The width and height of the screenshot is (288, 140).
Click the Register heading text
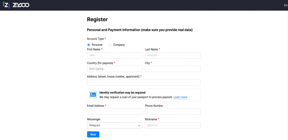(x=97, y=19)
